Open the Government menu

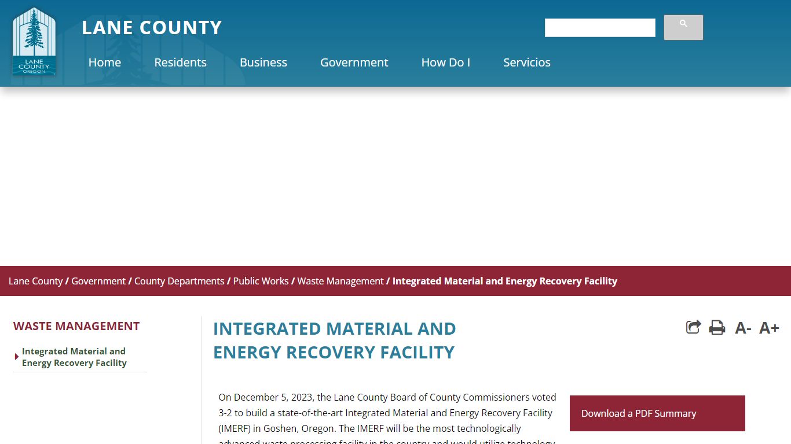pos(354,62)
